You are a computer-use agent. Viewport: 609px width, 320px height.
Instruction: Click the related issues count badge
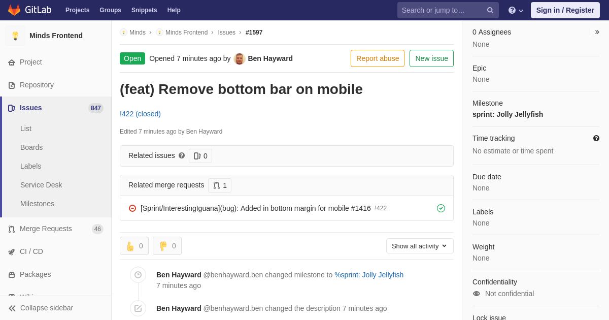(200, 156)
